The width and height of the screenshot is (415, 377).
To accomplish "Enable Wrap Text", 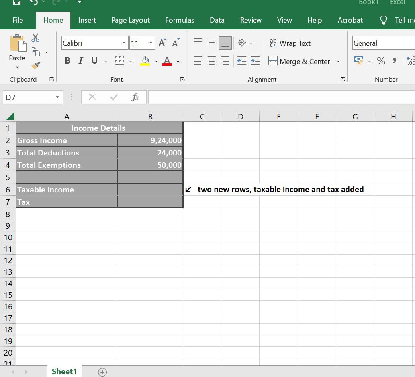I will [290, 43].
